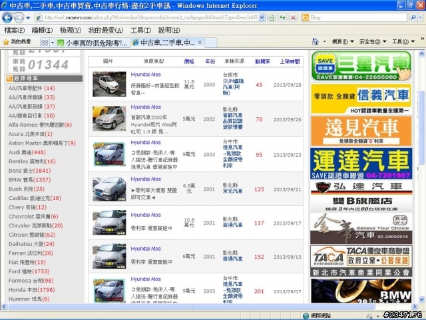
Task: Sort the list by 價格 column
Action: coord(189,61)
